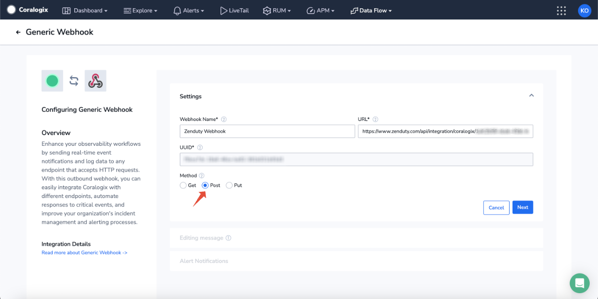Screen dimensions: 598x299
Task: Click the Webhook Name input field
Action: [x=267, y=131]
